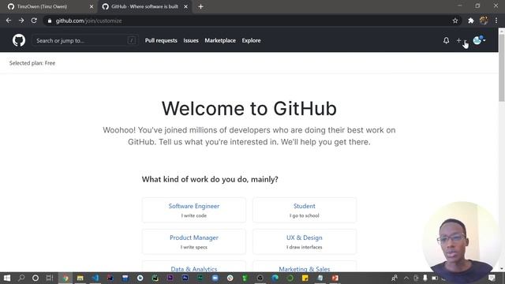
Task: Open Microsoft Edge from taskbar
Action: click(275, 278)
